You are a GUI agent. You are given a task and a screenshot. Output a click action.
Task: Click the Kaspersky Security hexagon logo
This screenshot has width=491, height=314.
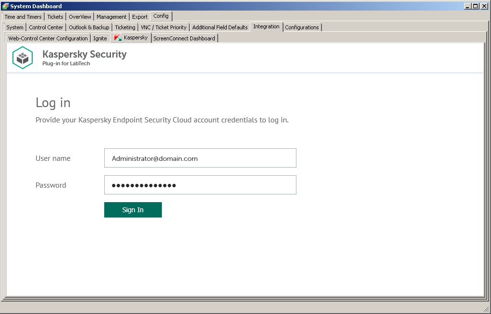22,57
